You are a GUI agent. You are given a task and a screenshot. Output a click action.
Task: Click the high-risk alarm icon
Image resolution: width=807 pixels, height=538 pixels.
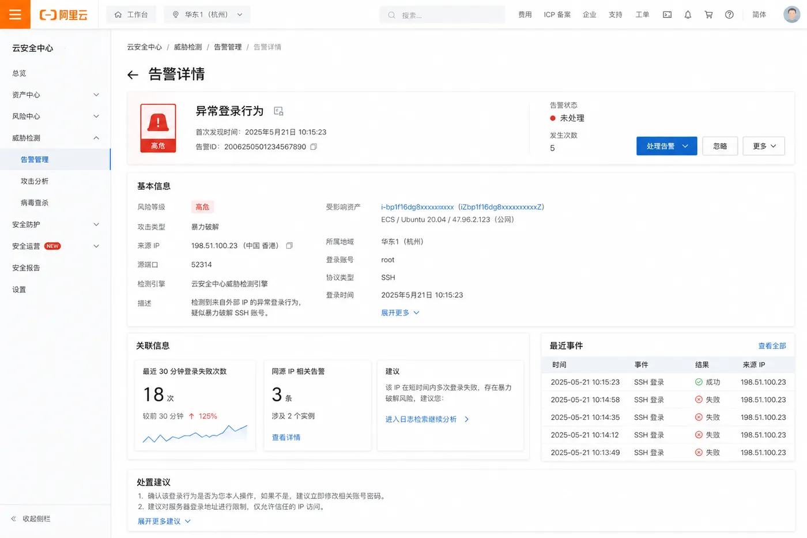pyautogui.click(x=158, y=128)
